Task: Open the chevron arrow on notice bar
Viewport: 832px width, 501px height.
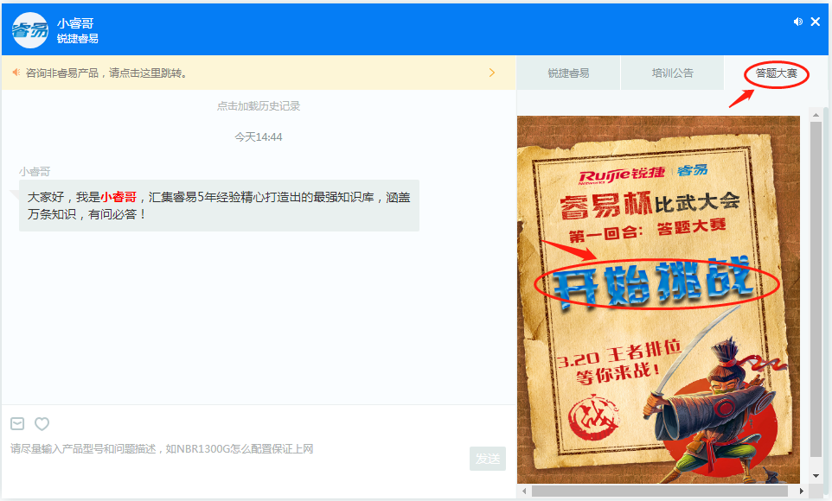Action: (492, 73)
